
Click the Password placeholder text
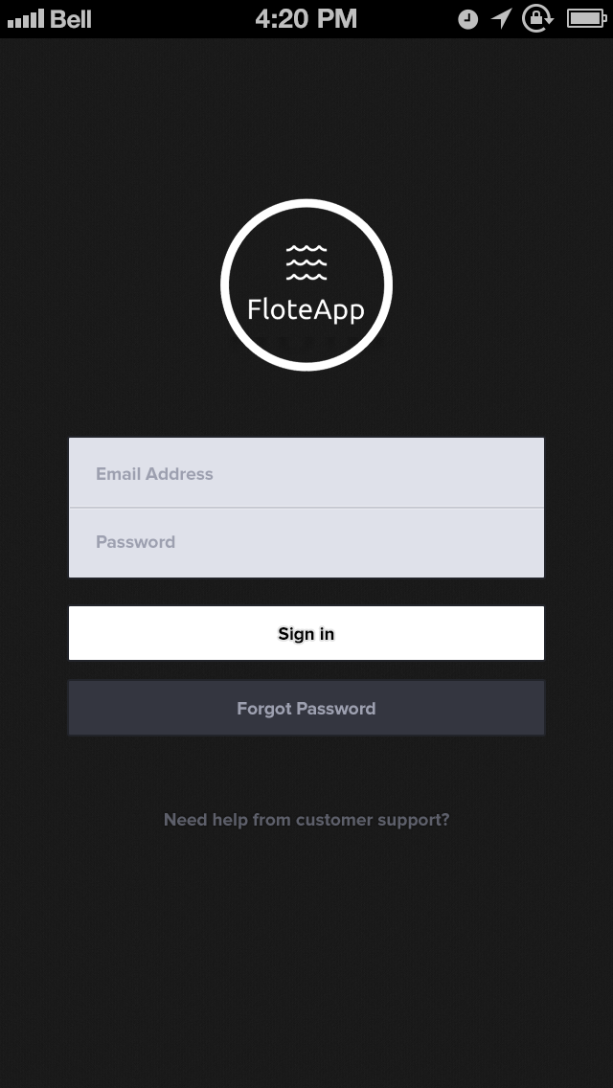tap(135, 542)
